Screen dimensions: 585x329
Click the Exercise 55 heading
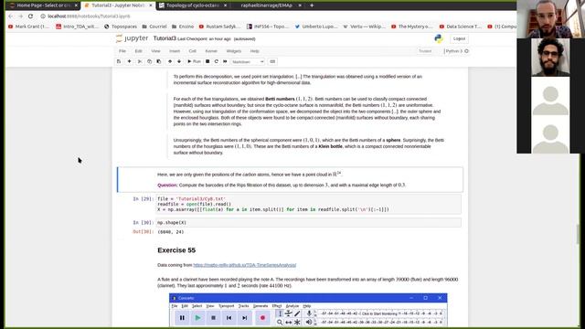coord(176,250)
